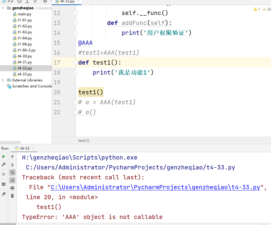Fold comment block at line 21

(x=75, y=102)
